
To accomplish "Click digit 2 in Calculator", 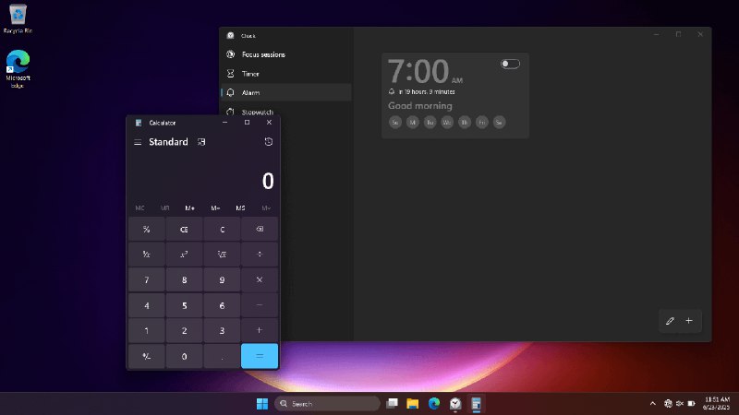I will 184,330.
